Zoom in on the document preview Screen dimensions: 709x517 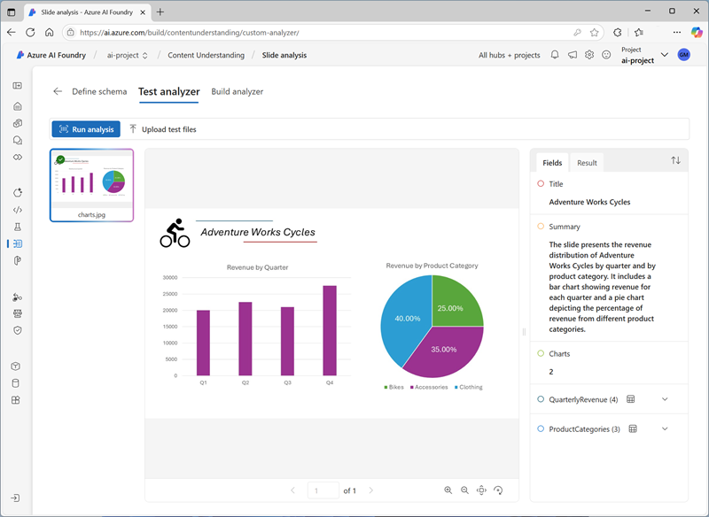[448, 490]
